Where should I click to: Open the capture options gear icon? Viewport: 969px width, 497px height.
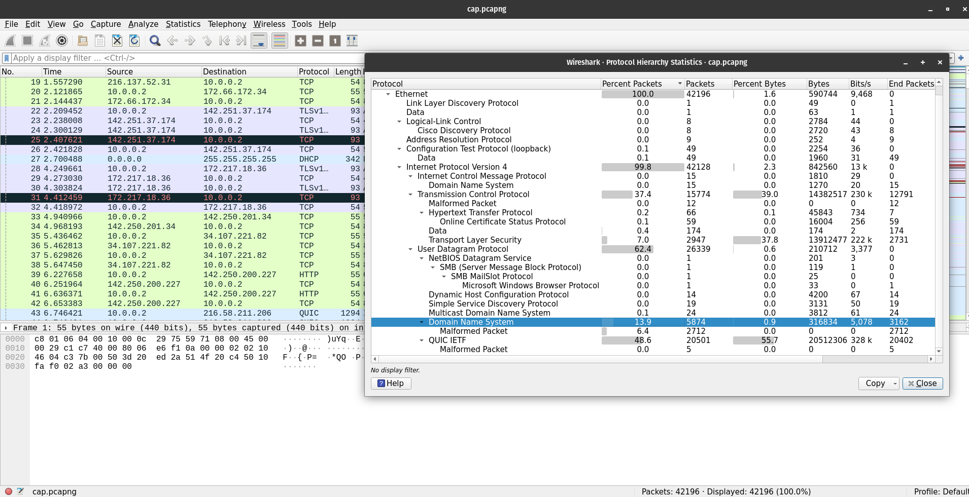(62, 41)
